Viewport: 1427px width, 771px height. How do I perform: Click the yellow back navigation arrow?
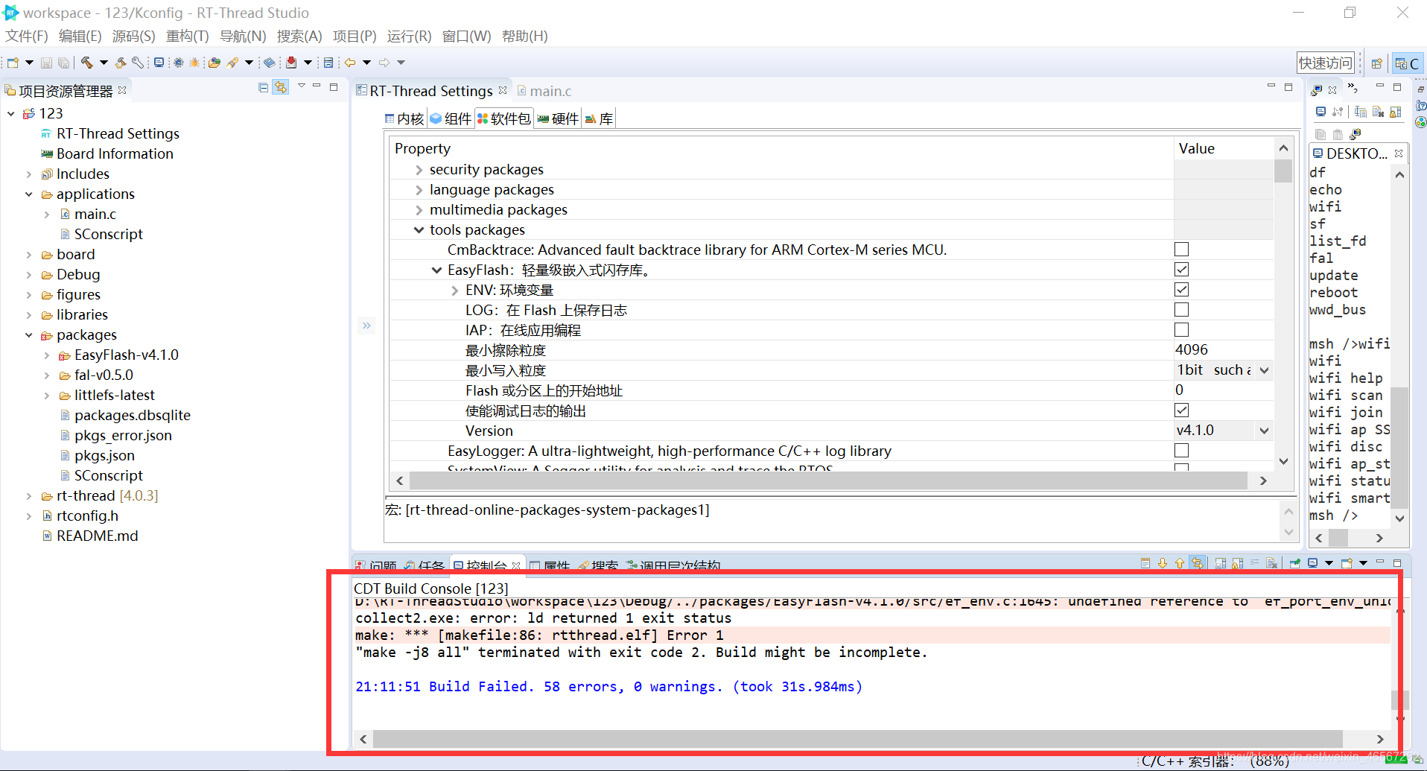click(x=349, y=63)
